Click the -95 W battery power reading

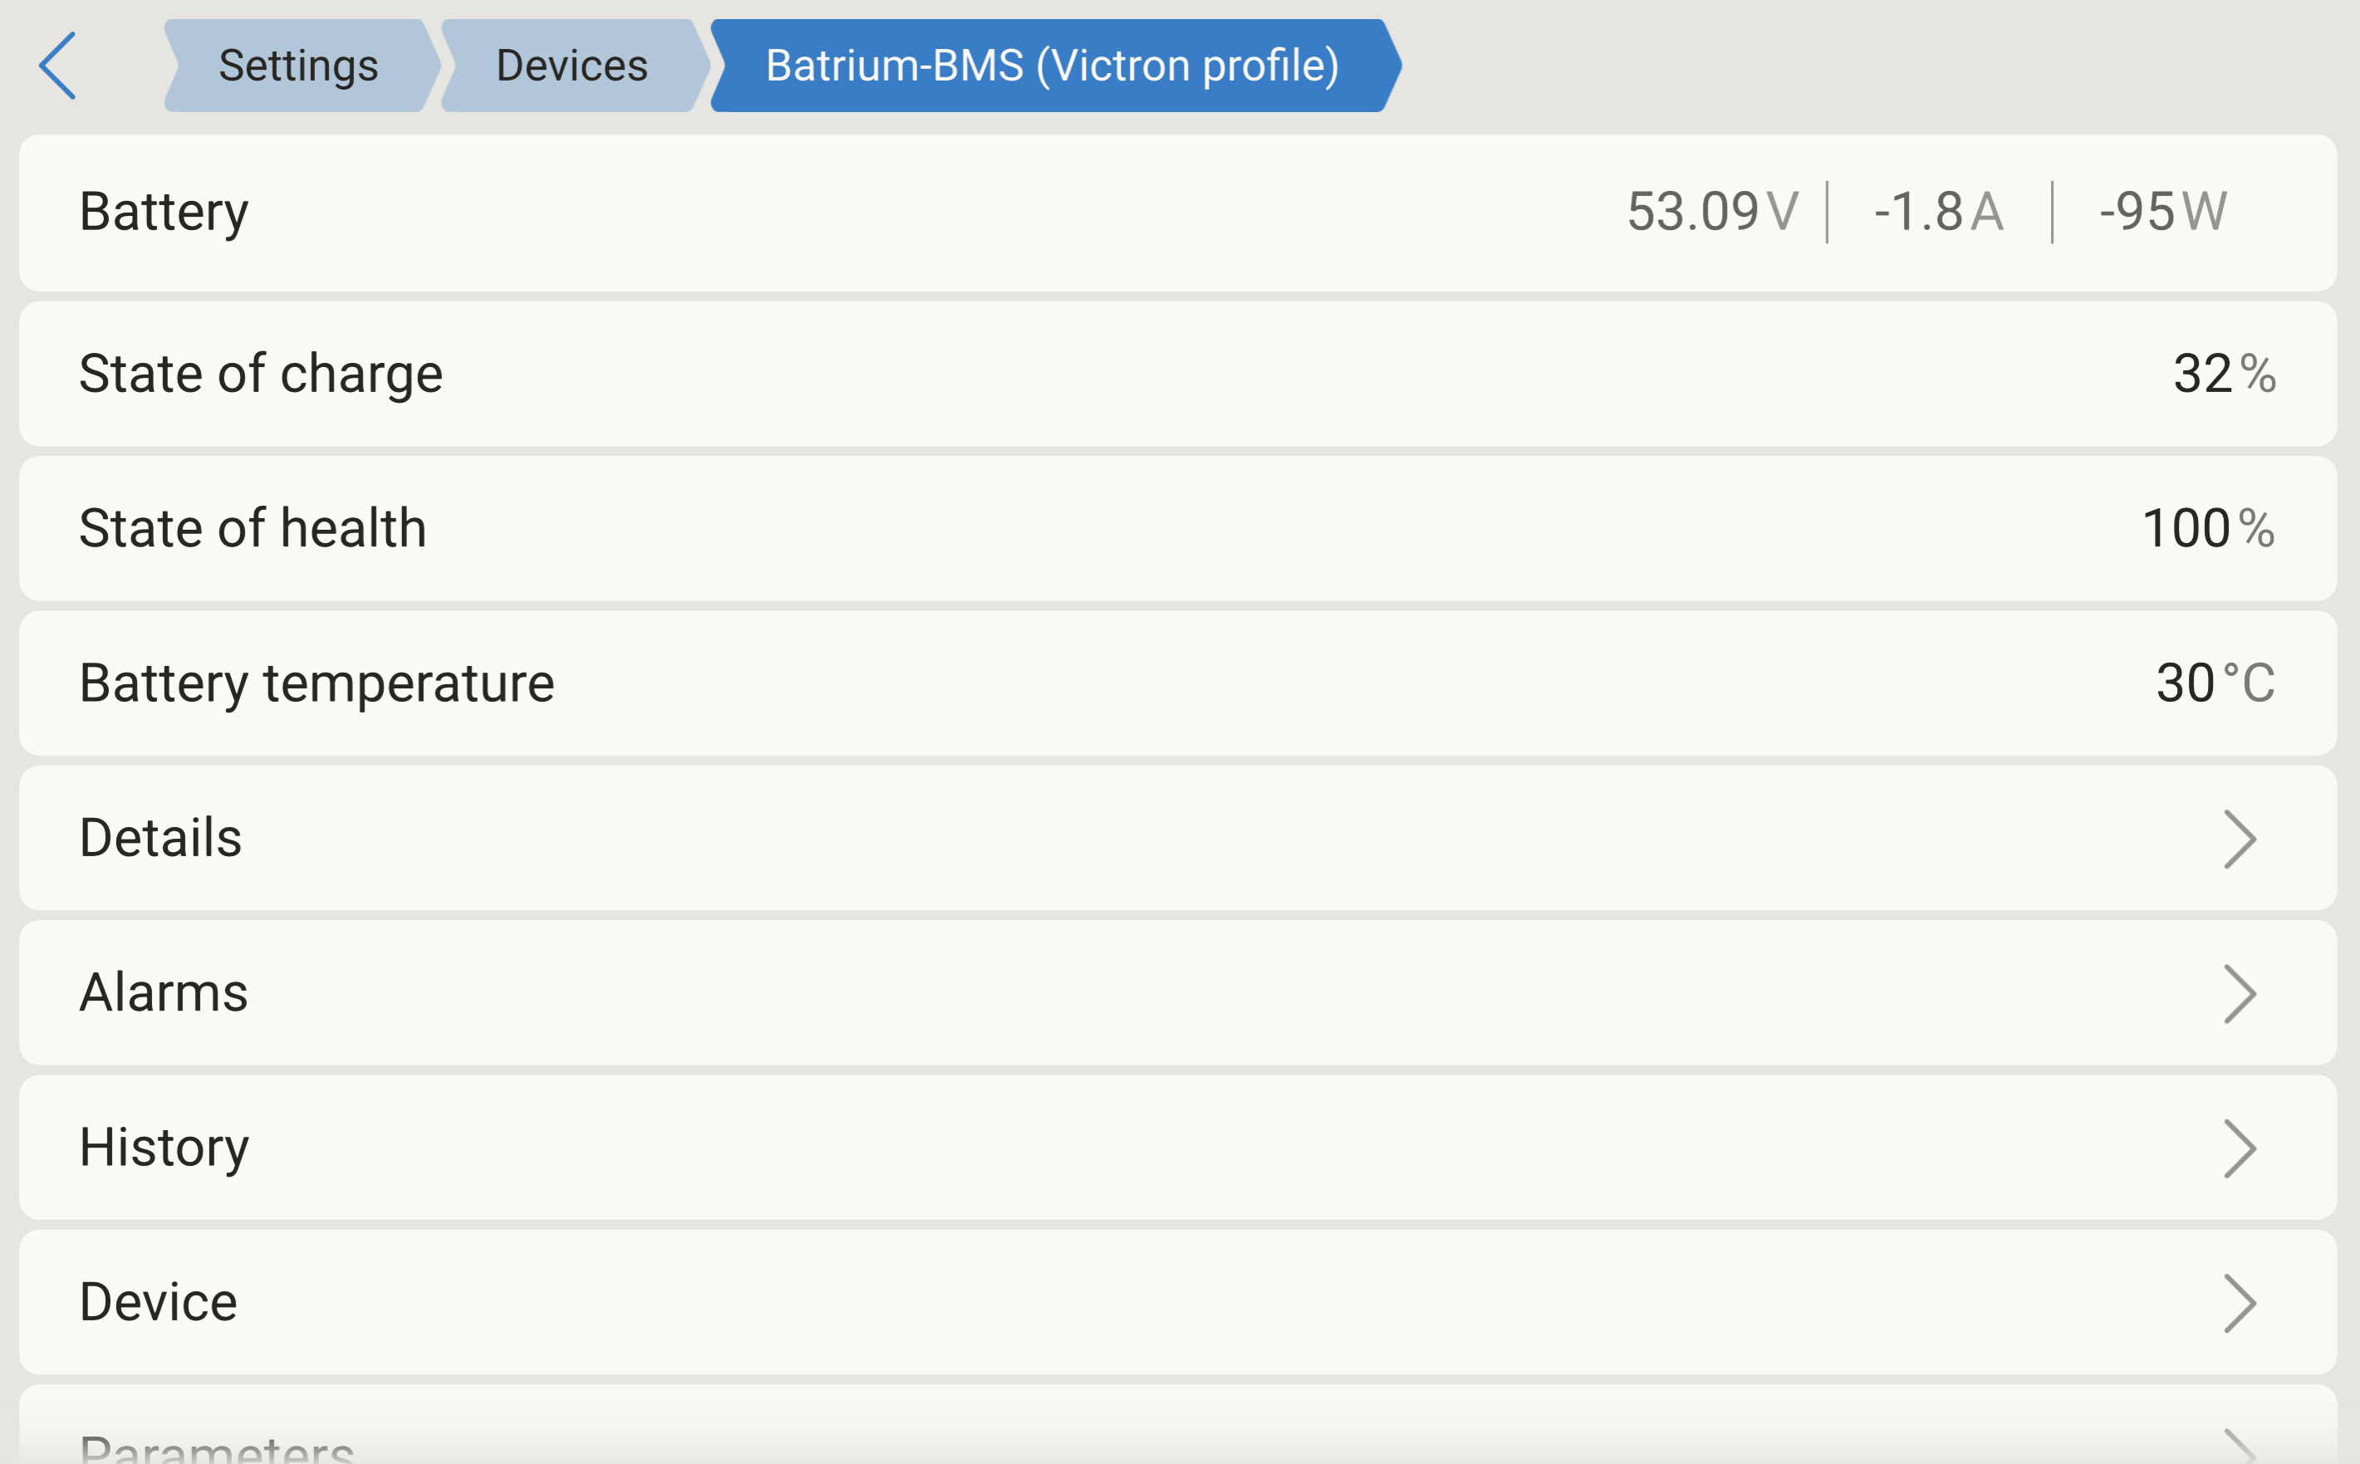click(x=2162, y=212)
